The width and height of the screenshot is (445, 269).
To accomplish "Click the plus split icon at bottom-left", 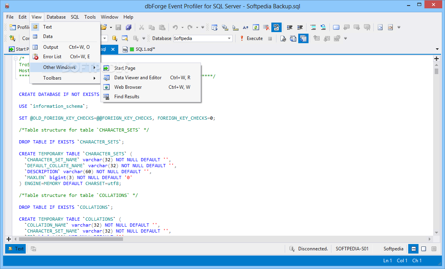I will (9, 239).
